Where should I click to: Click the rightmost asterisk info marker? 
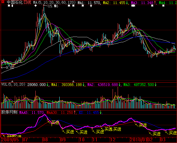coord(163,5)
